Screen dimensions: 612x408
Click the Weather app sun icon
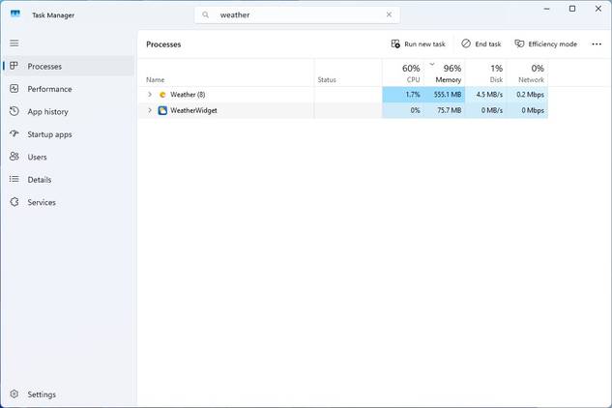point(162,95)
